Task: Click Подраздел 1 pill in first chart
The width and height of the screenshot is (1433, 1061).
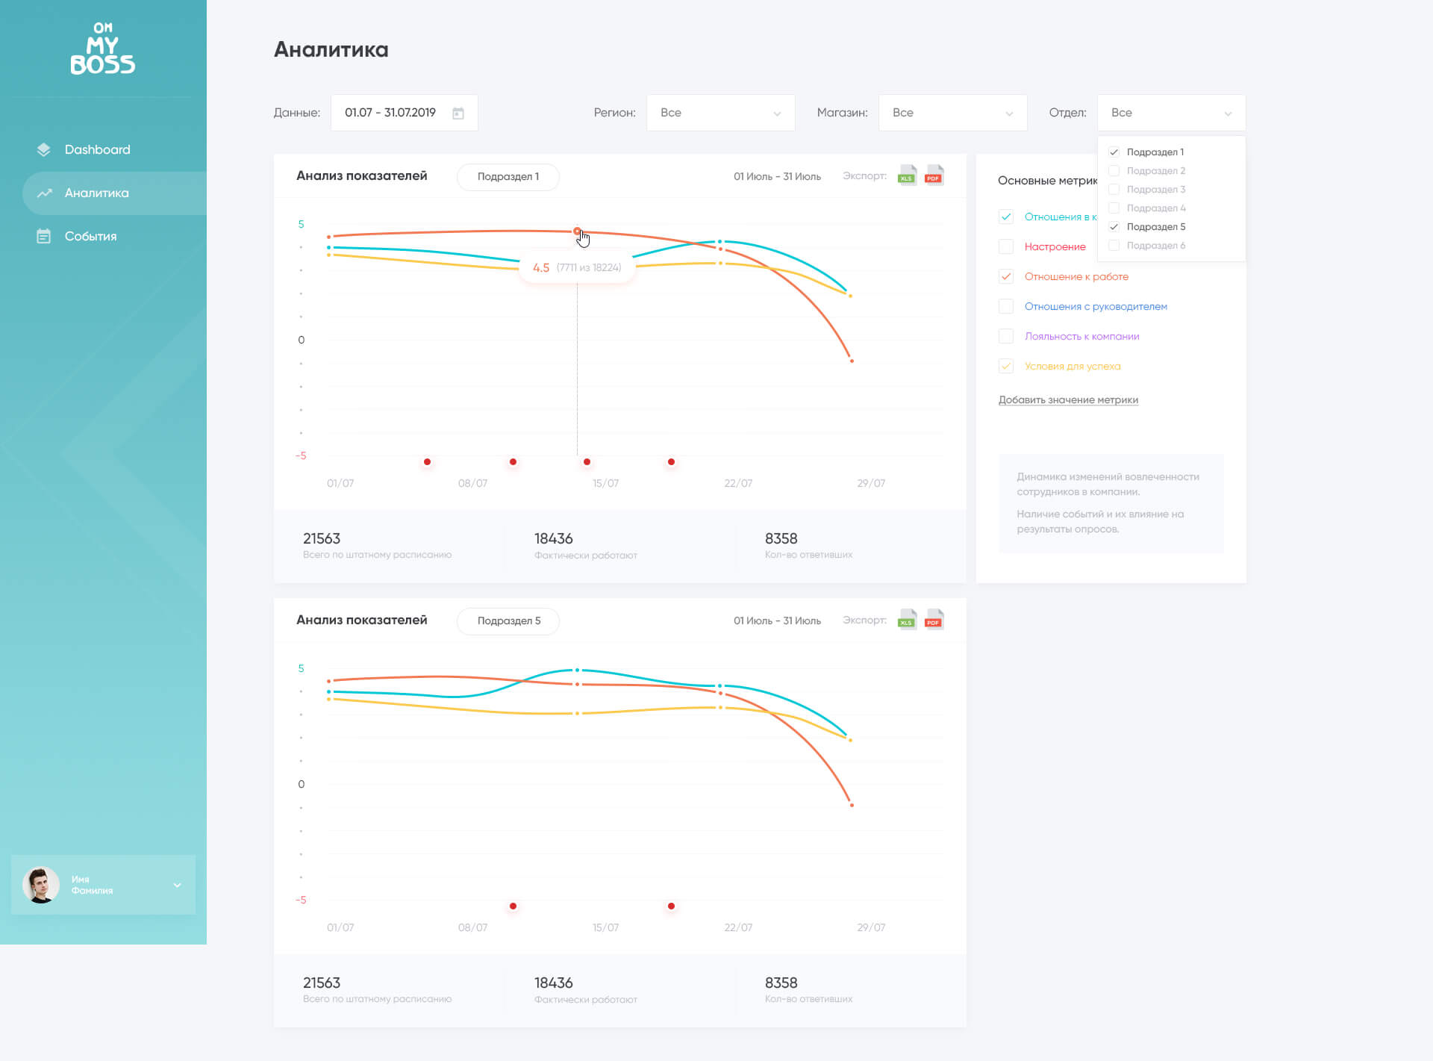Action: click(x=508, y=177)
